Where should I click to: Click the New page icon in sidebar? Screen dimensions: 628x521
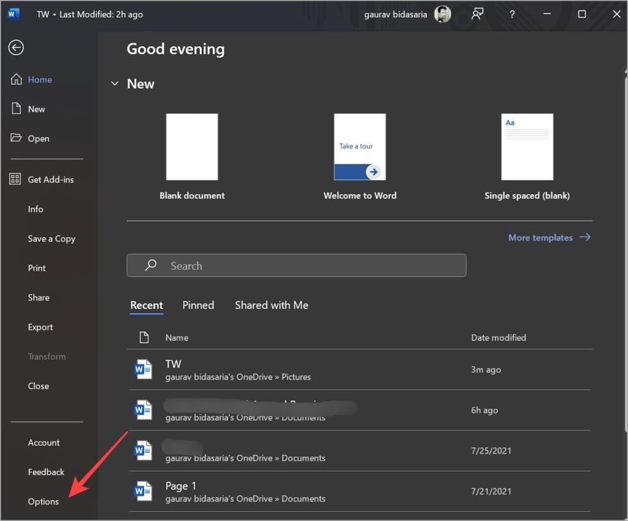click(x=16, y=108)
